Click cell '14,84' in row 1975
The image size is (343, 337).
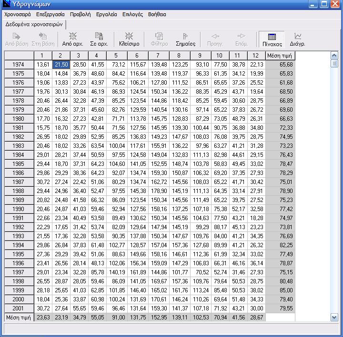click(x=61, y=74)
